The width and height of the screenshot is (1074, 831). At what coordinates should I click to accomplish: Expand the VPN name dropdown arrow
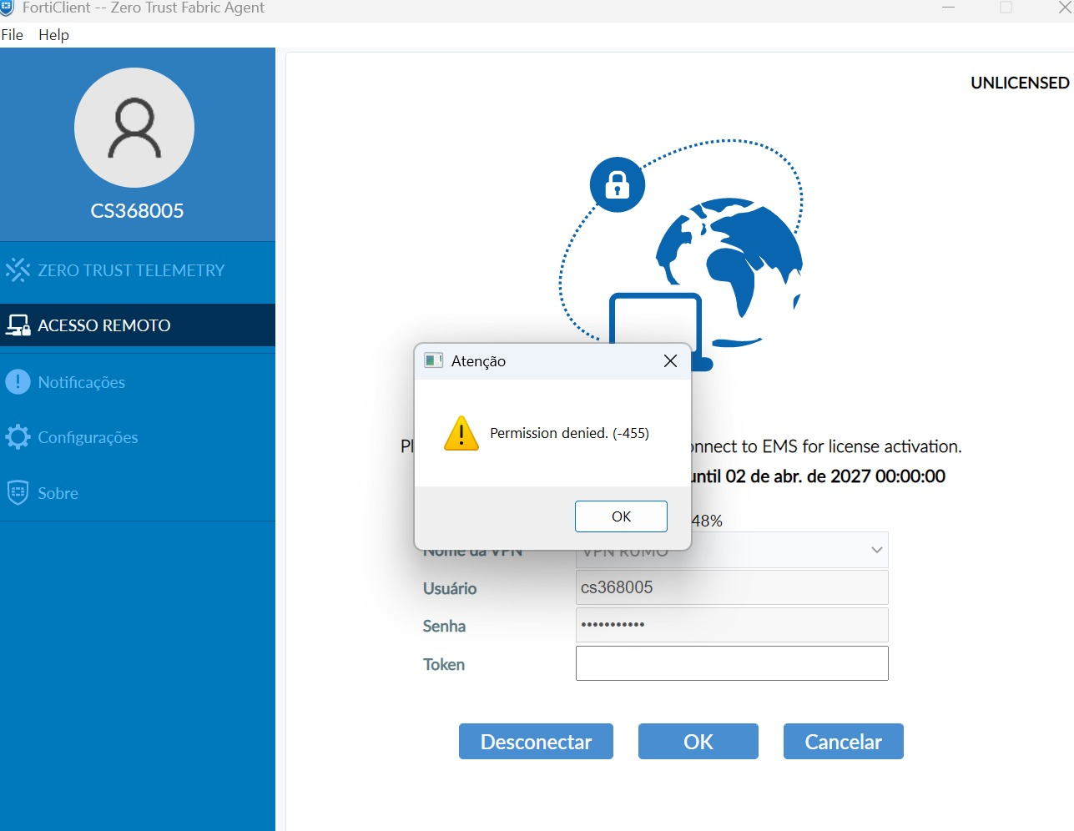pos(876,550)
